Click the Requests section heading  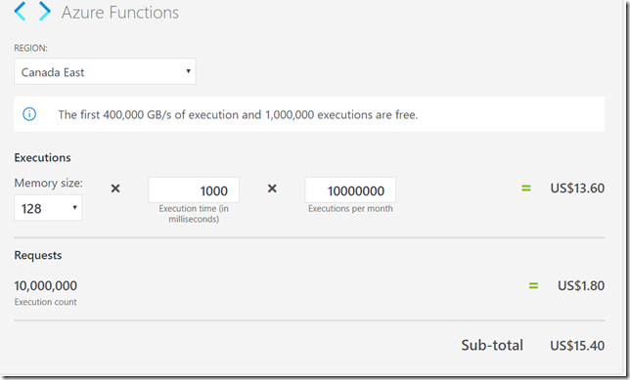(x=38, y=255)
